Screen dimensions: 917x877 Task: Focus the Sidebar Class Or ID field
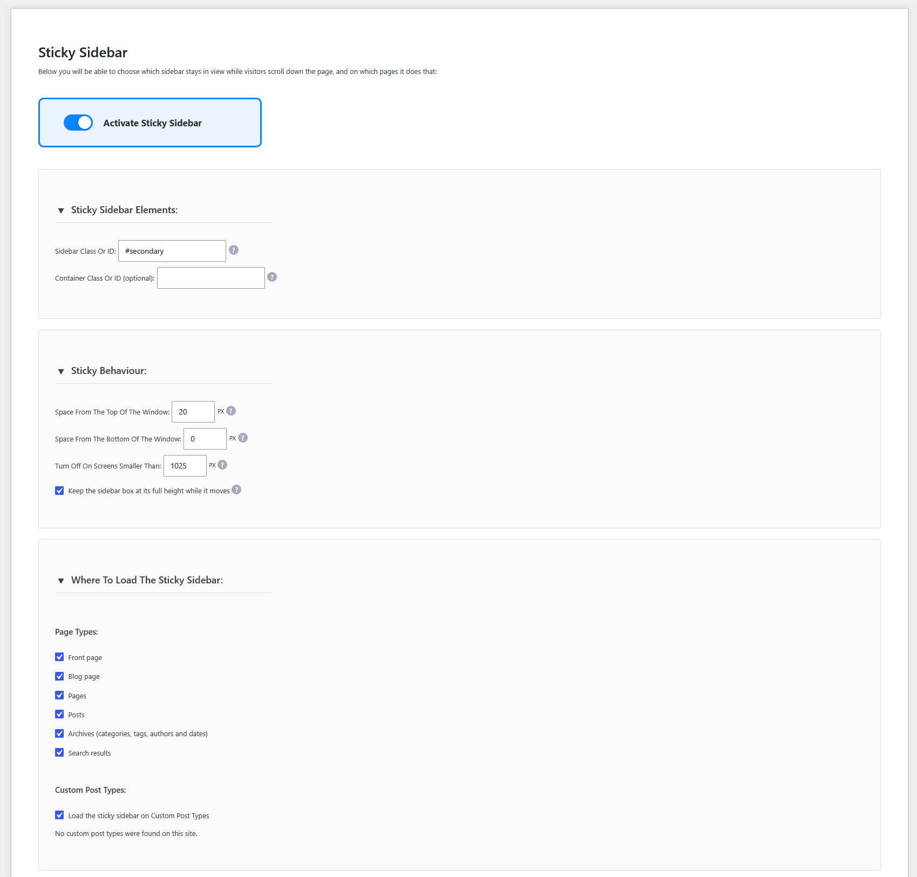coord(172,251)
